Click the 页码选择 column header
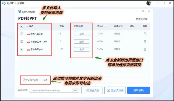This screenshot has width=174, height=101. click(x=78, y=26)
